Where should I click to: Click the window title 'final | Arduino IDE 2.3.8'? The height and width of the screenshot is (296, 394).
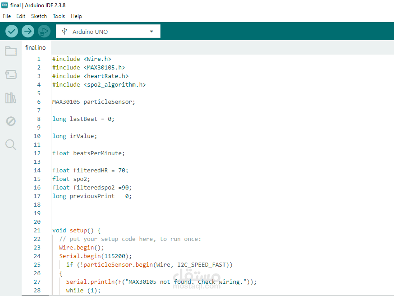[x=38, y=5]
